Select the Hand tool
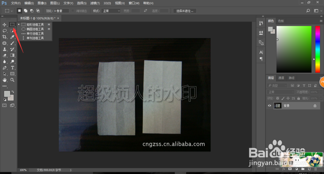 (4, 80)
